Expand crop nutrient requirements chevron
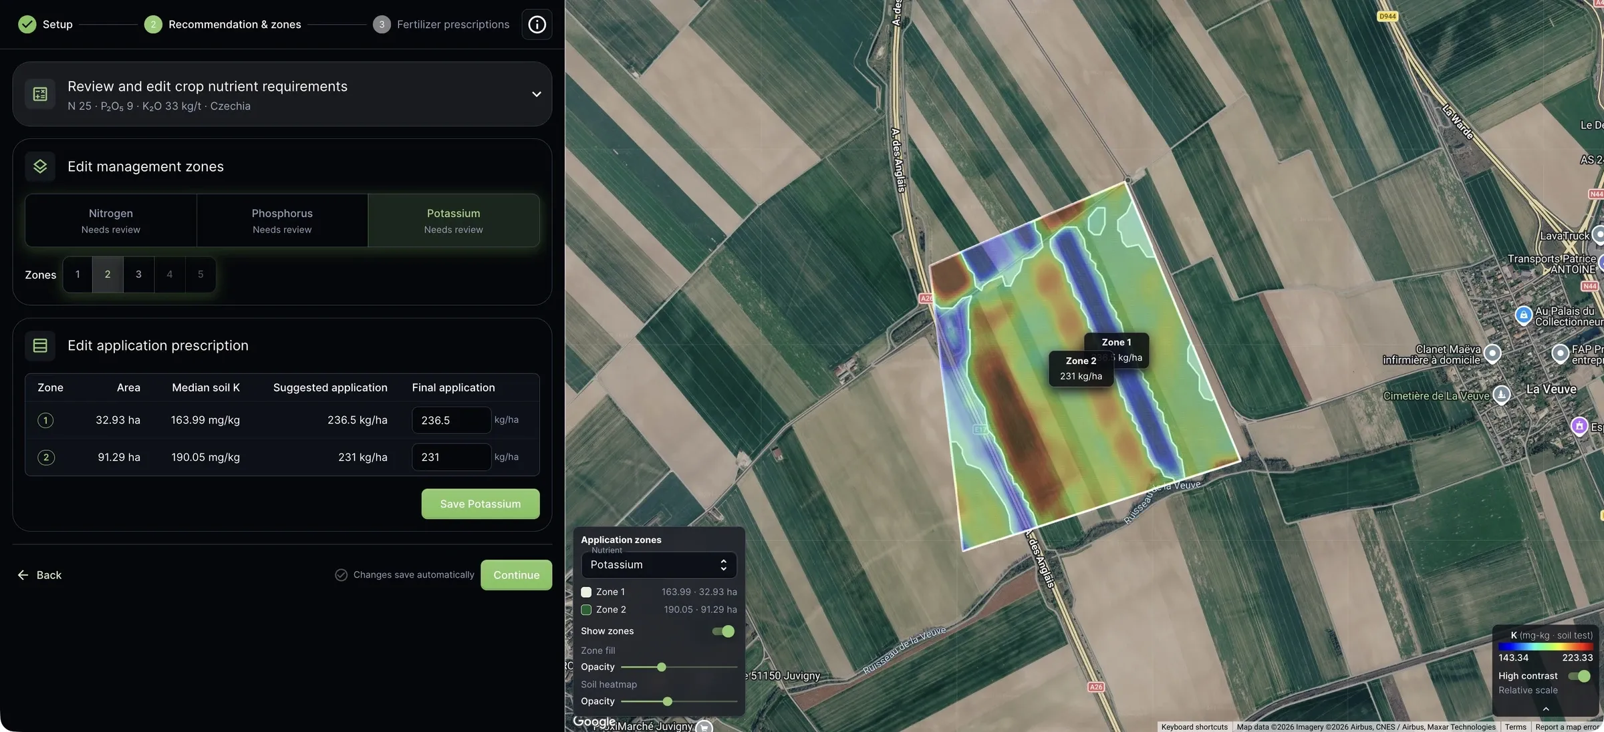This screenshot has height=732, width=1604. [536, 94]
